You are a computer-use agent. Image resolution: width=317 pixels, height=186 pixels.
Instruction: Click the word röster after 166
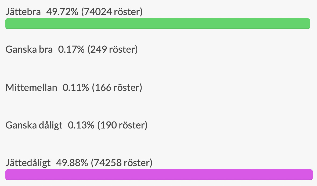(x=126, y=88)
